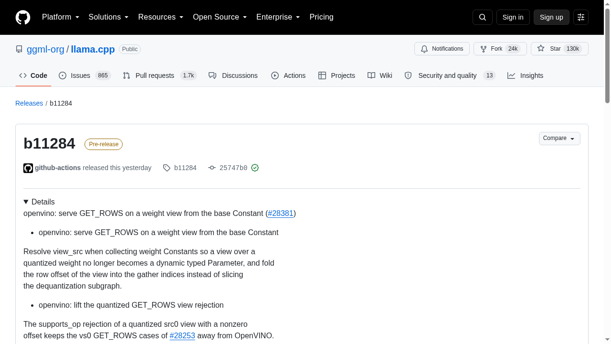Click the b11284 release title
Image resolution: width=611 pixels, height=344 pixels.
pos(49,143)
